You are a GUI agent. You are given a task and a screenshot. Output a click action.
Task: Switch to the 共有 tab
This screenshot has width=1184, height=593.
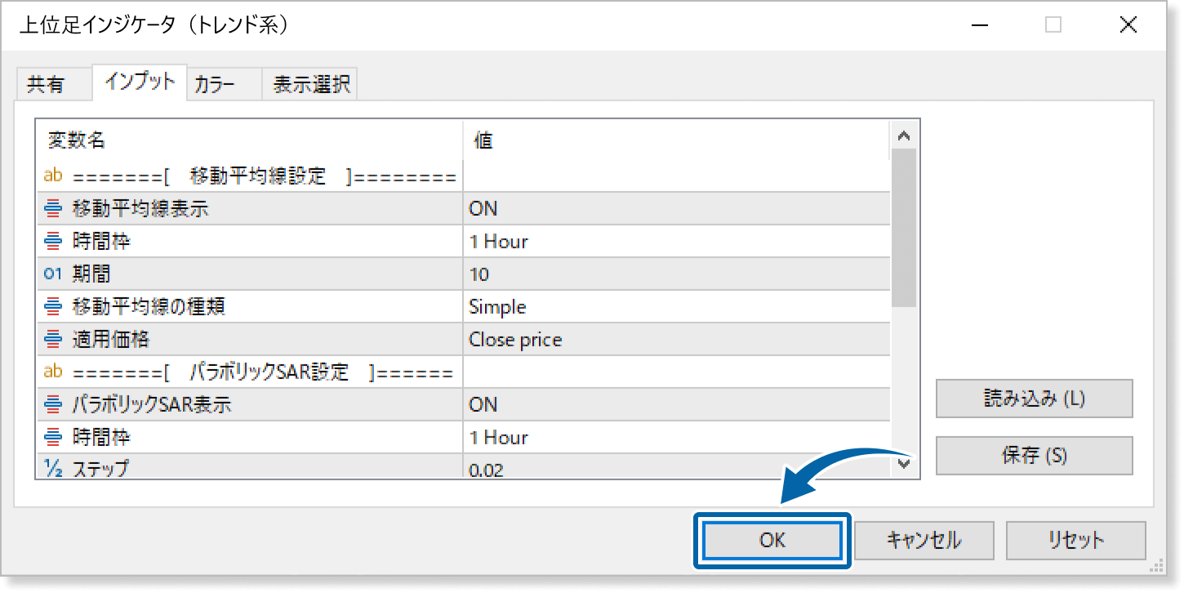46,84
